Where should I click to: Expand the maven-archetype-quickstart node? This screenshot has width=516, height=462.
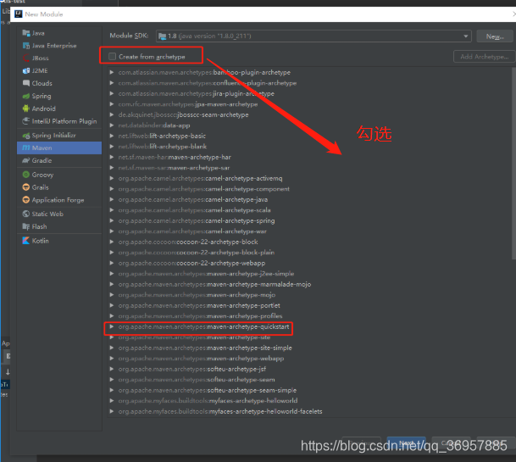click(112, 326)
